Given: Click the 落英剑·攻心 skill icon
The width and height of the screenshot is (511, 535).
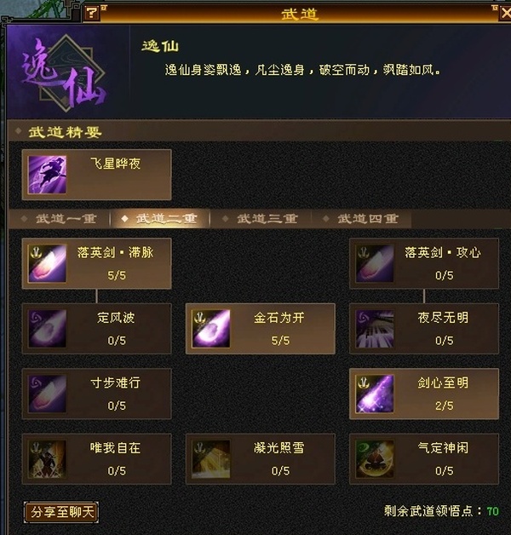Looking at the screenshot, I should coord(375,263).
